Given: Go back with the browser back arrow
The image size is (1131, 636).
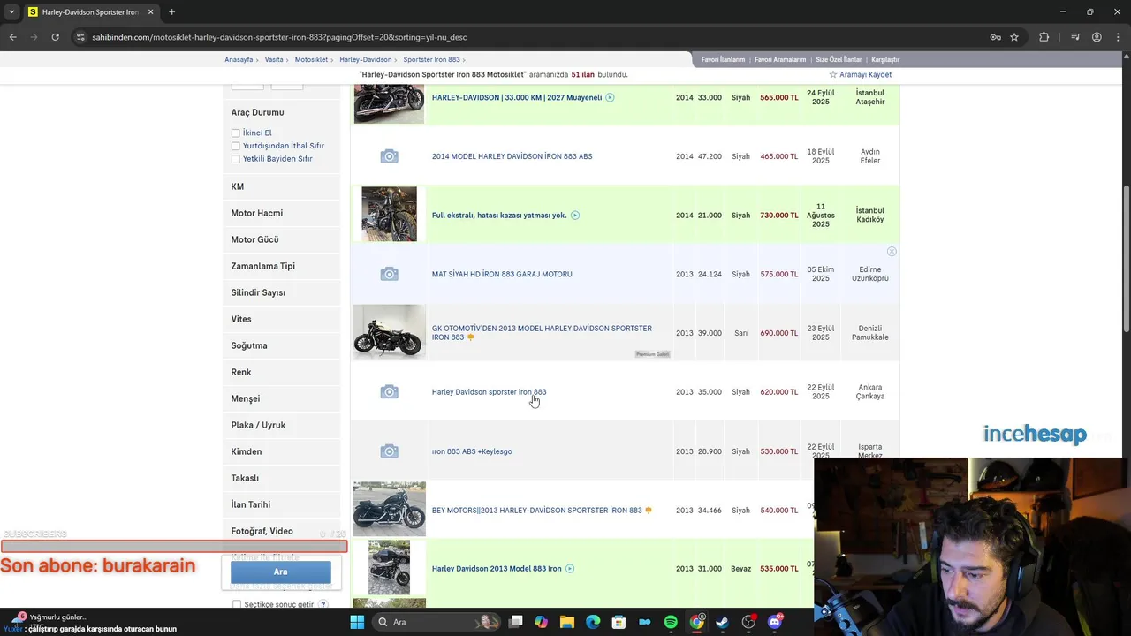Looking at the screenshot, I should 12,37.
